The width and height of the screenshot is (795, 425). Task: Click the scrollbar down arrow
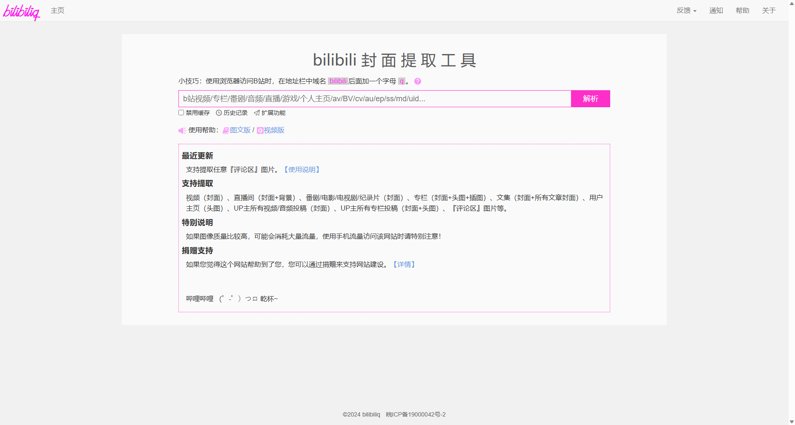pos(792,422)
